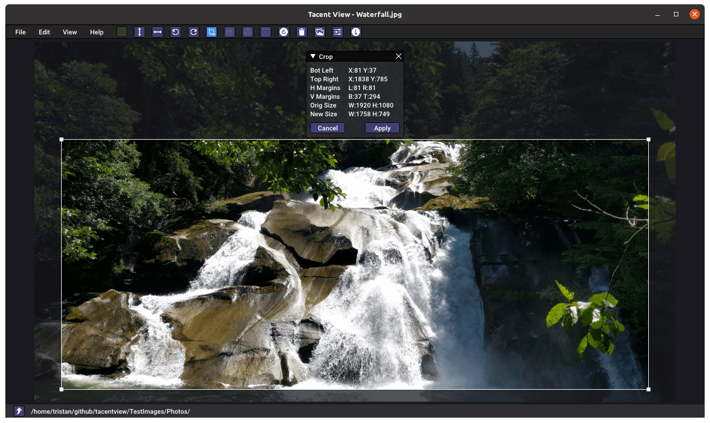Open the View menu
The height and width of the screenshot is (423, 710).
70,32
